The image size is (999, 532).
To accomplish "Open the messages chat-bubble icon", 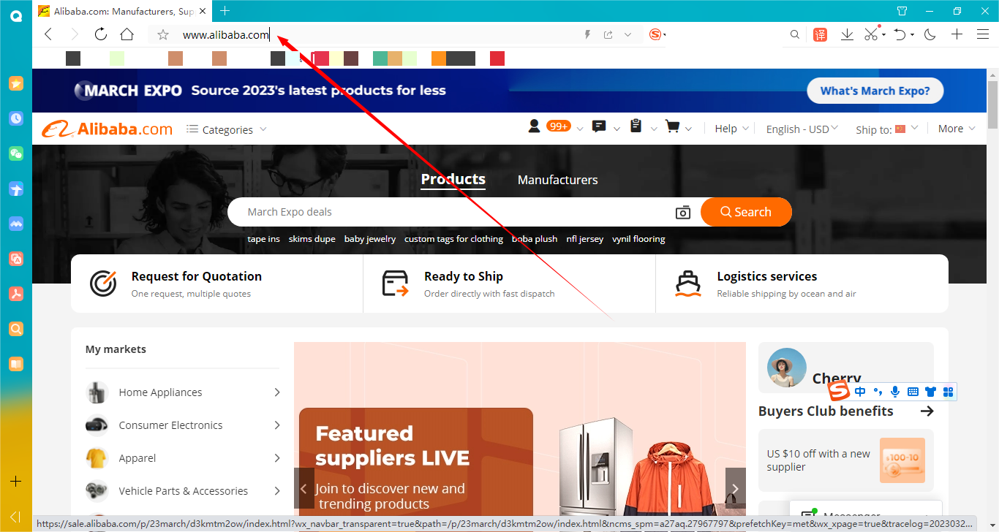I will [x=599, y=126].
